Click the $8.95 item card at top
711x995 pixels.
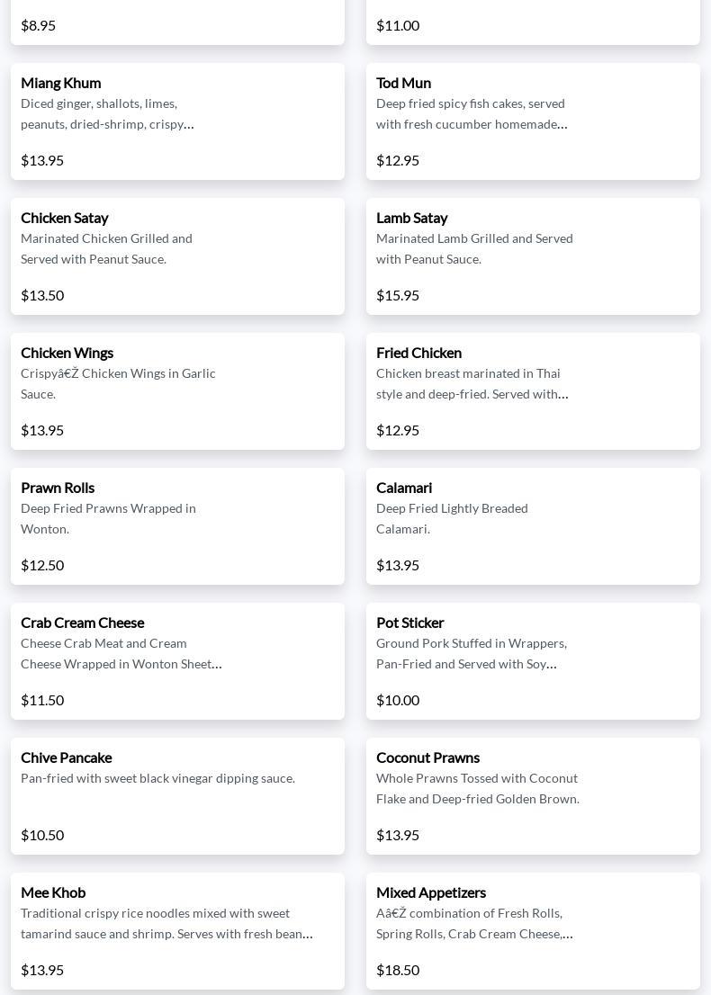pyautogui.click(x=178, y=22)
